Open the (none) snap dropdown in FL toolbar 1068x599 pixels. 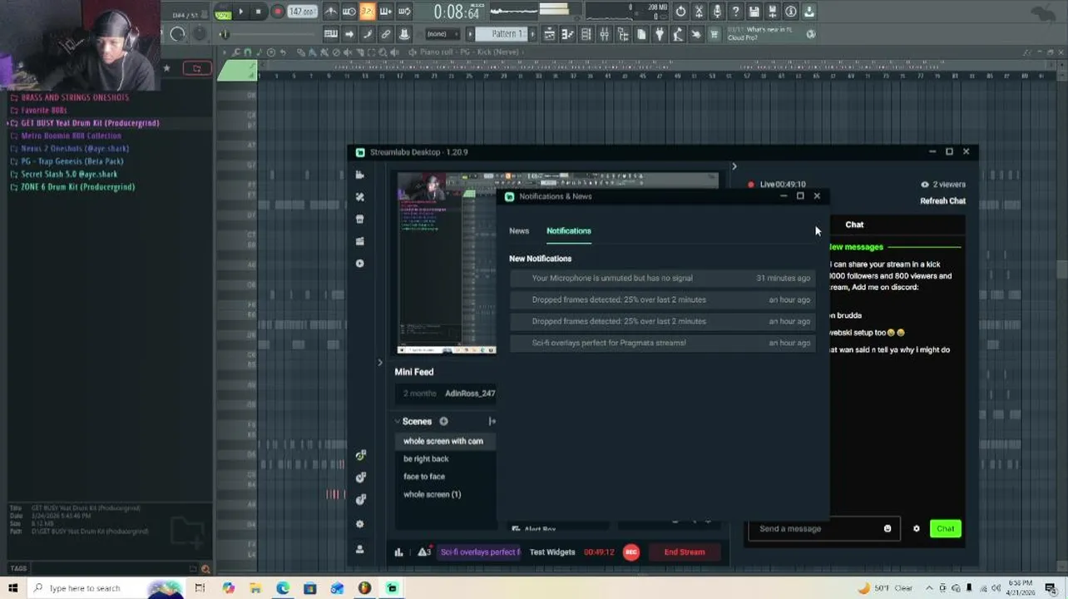coord(441,34)
